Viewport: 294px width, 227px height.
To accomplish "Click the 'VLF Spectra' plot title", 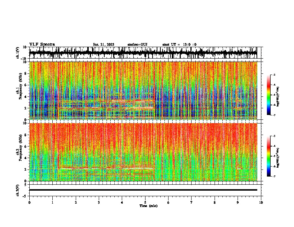I will tap(42, 45).
